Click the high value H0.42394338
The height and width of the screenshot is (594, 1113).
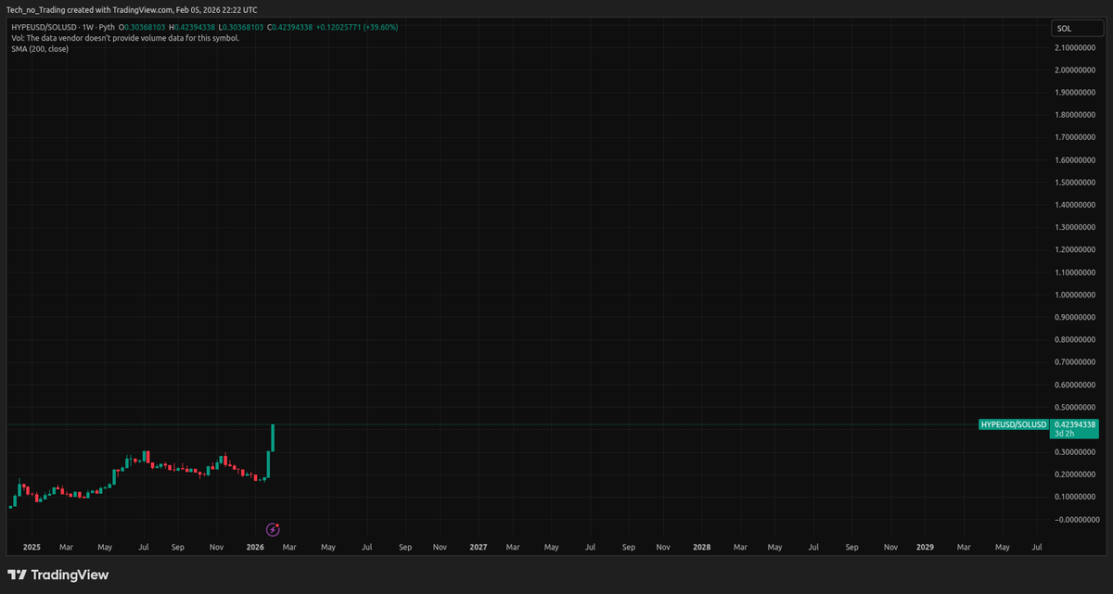pyautogui.click(x=192, y=27)
